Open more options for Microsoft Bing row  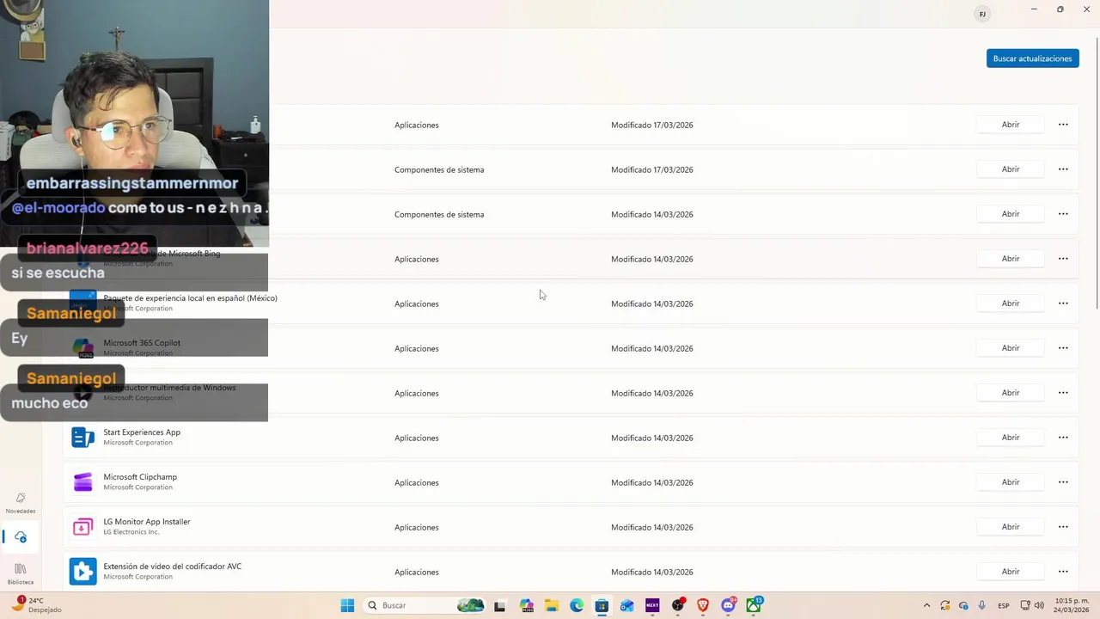[x=1063, y=259]
